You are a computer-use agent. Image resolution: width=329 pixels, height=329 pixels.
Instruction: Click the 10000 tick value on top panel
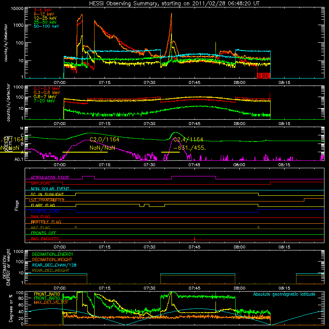click(17, 9)
